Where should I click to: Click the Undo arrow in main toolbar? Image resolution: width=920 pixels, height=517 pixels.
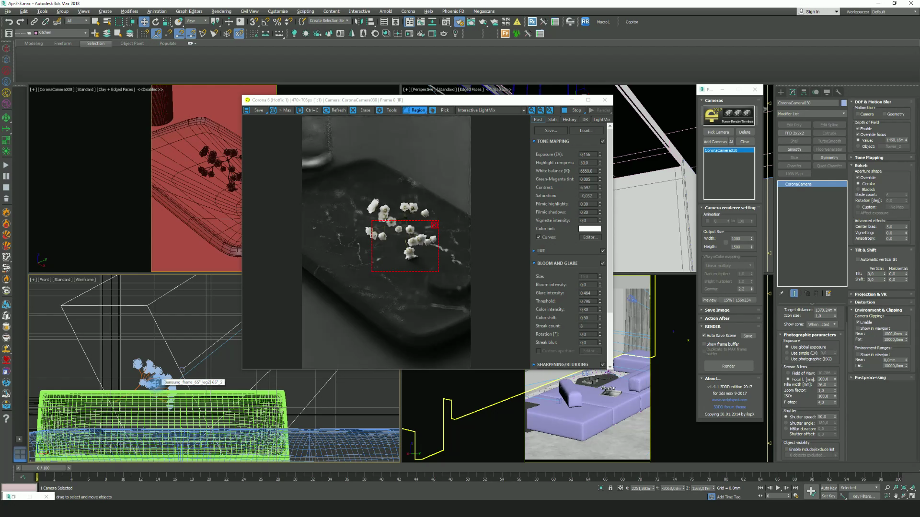9,22
